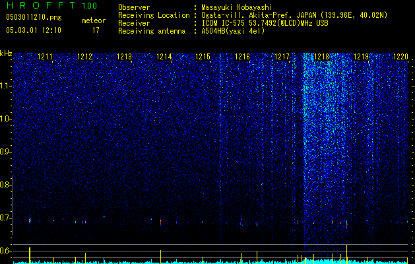Viewport: 415px width, 264px height.
Task: Click the 0.7 kHz frequency tick label
Action: pyautogui.click(x=5, y=218)
